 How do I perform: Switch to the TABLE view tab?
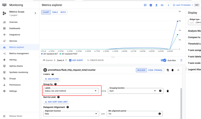[x=55, y=12]
